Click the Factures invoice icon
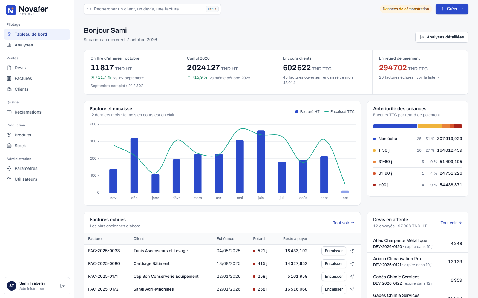The width and height of the screenshot is (478, 298). point(9,78)
